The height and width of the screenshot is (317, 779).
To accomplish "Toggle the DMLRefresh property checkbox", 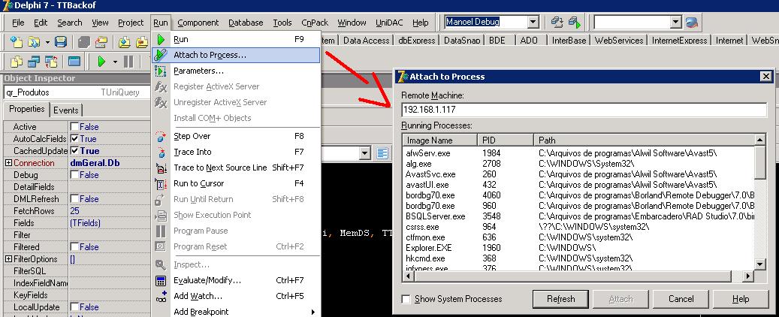I will click(74, 199).
